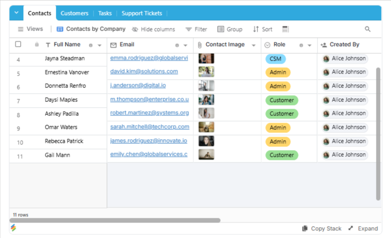This screenshot has width=391, height=238.
Task: Select the Donnetta Renfro name cell
Action: click(x=65, y=86)
